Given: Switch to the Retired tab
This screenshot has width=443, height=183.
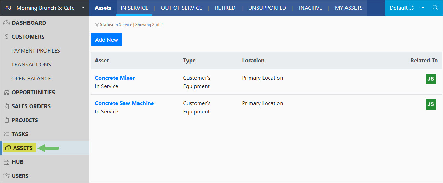Looking at the screenshot, I should (225, 8).
